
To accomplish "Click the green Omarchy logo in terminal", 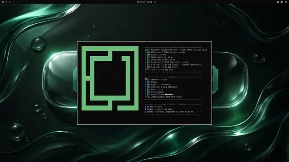I will click(110, 78).
